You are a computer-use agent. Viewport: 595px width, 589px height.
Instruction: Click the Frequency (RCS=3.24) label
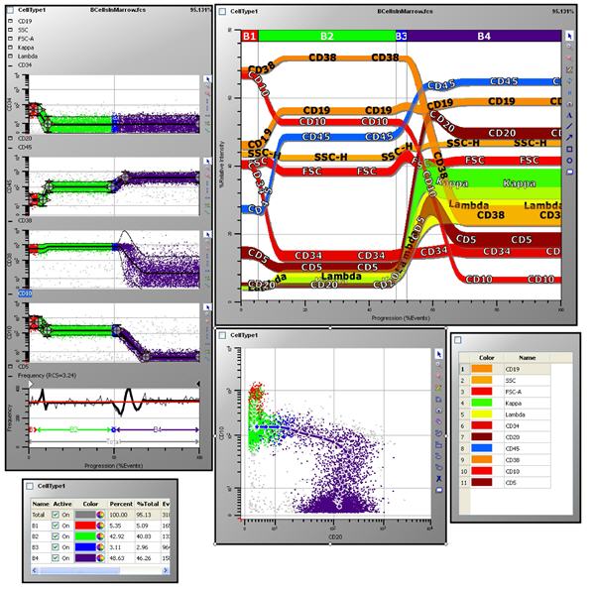47,376
